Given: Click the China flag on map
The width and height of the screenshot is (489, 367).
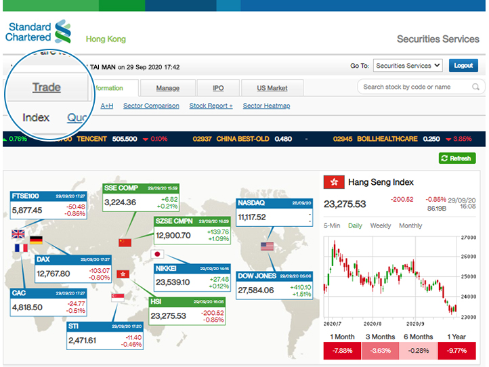Looking at the screenshot, I should click(x=125, y=242).
